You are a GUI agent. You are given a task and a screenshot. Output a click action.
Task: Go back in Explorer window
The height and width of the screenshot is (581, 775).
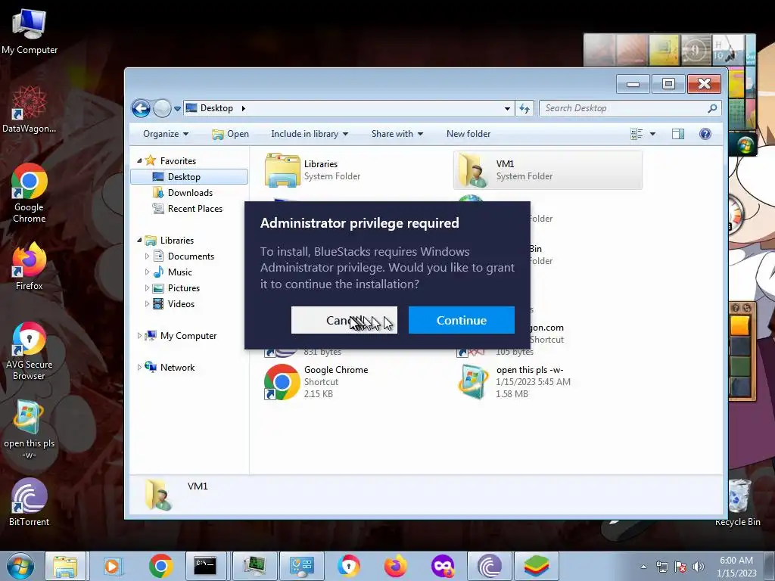pos(141,108)
